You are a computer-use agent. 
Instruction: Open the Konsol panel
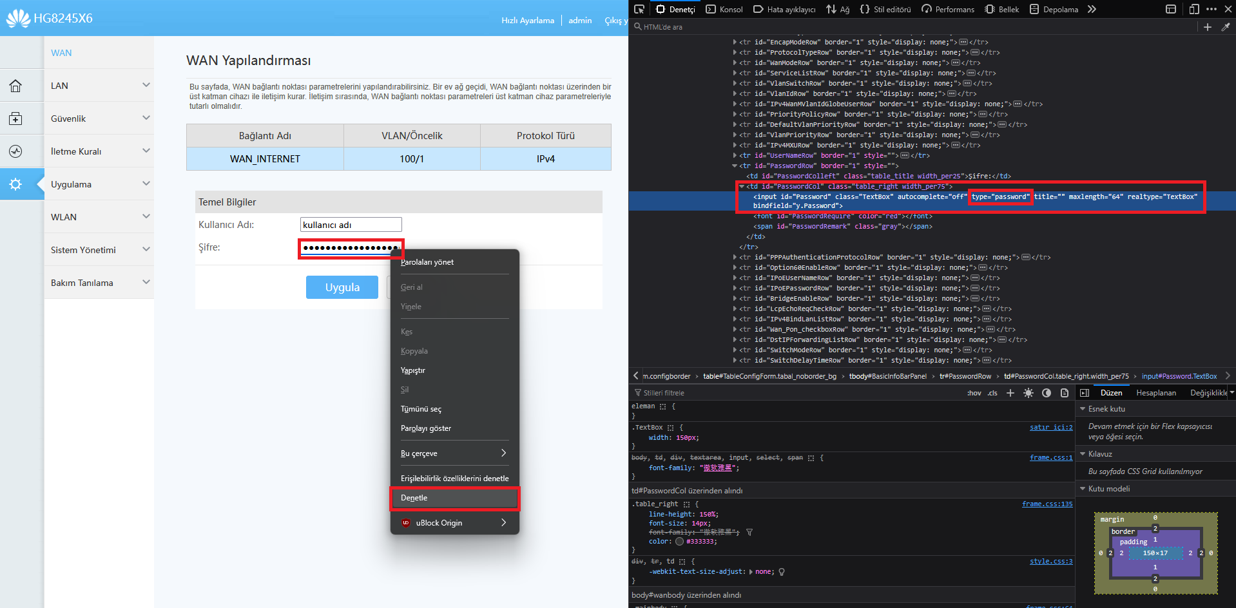[x=724, y=9]
